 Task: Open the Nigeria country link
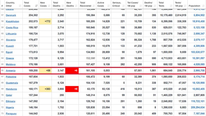pyautogui.click(x=10, y=107)
